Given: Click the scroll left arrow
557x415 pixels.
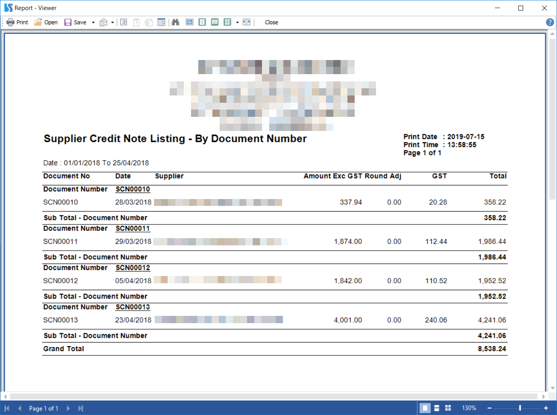Looking at the screenshot, I should click(5, 396).
